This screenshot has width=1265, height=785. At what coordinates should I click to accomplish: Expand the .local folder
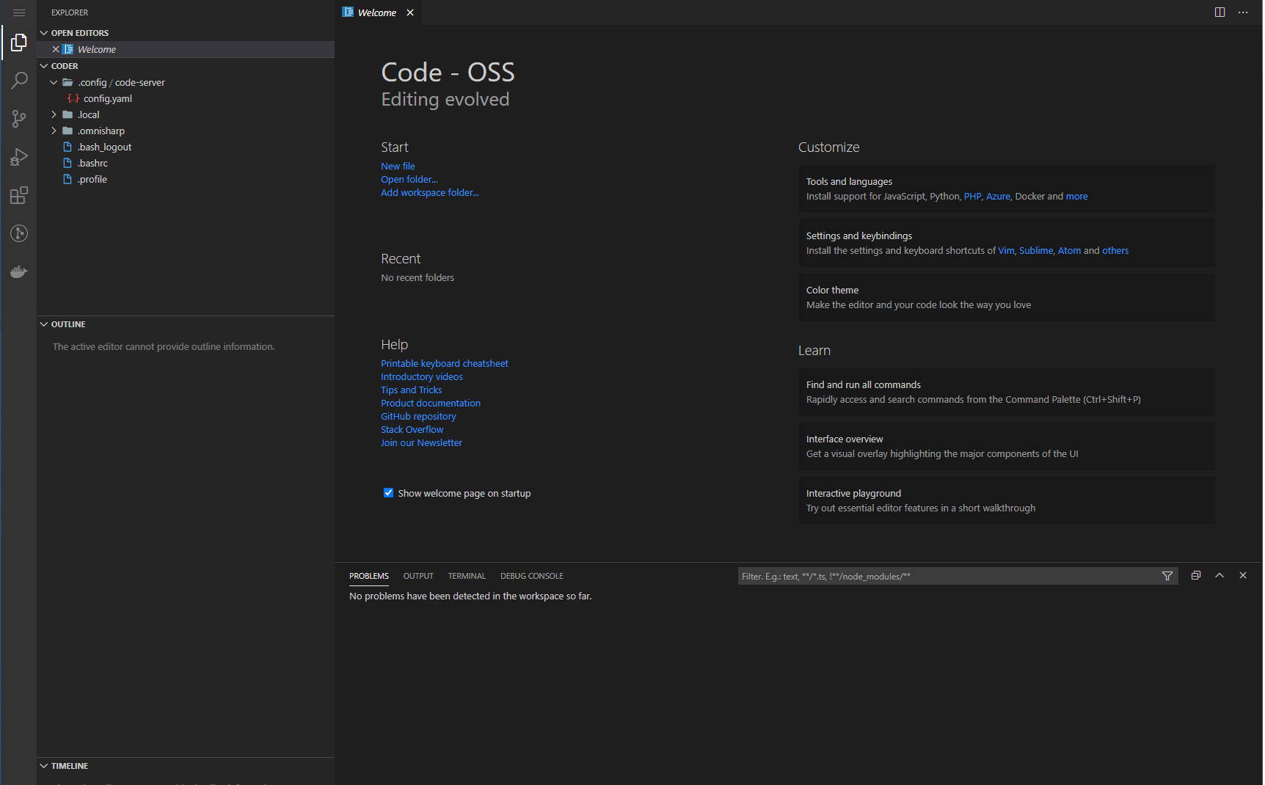point(186,114)
